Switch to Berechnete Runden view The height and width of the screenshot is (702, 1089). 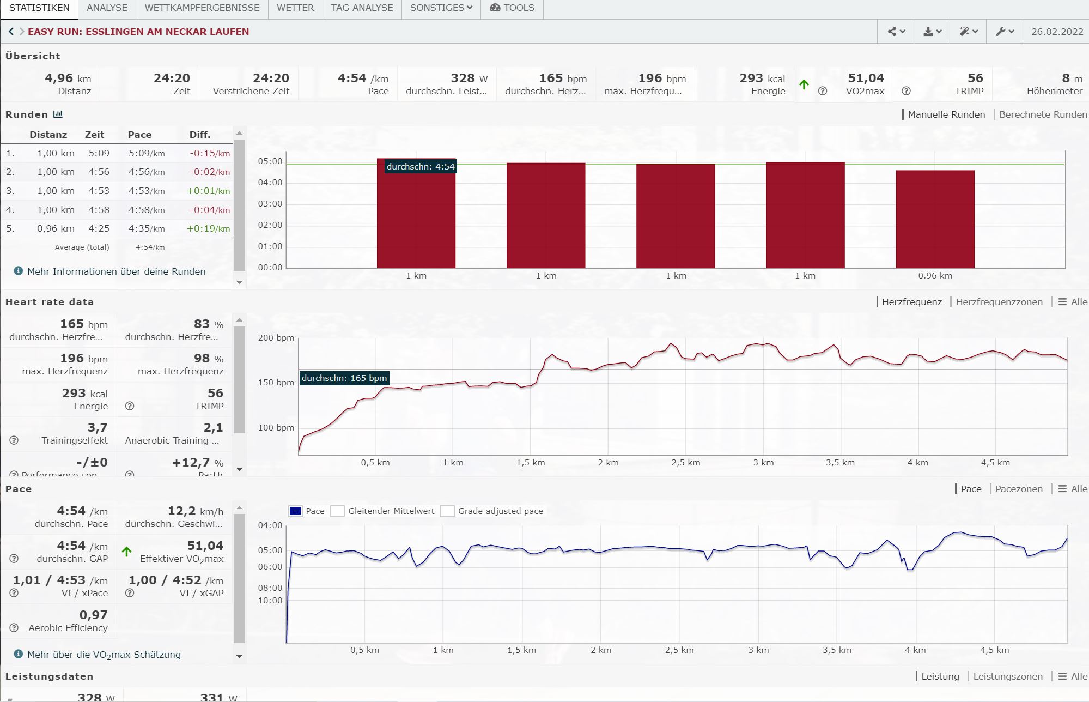1043,114
